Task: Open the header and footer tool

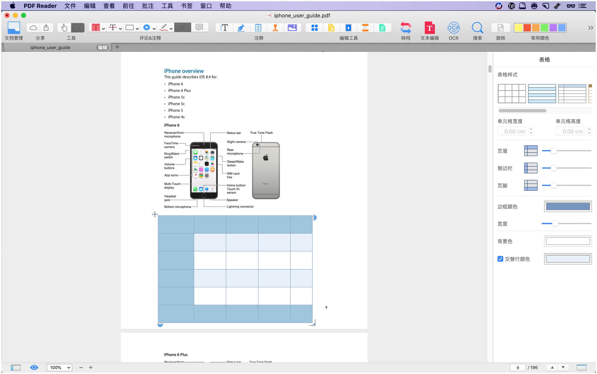Action: pos(365,28)
